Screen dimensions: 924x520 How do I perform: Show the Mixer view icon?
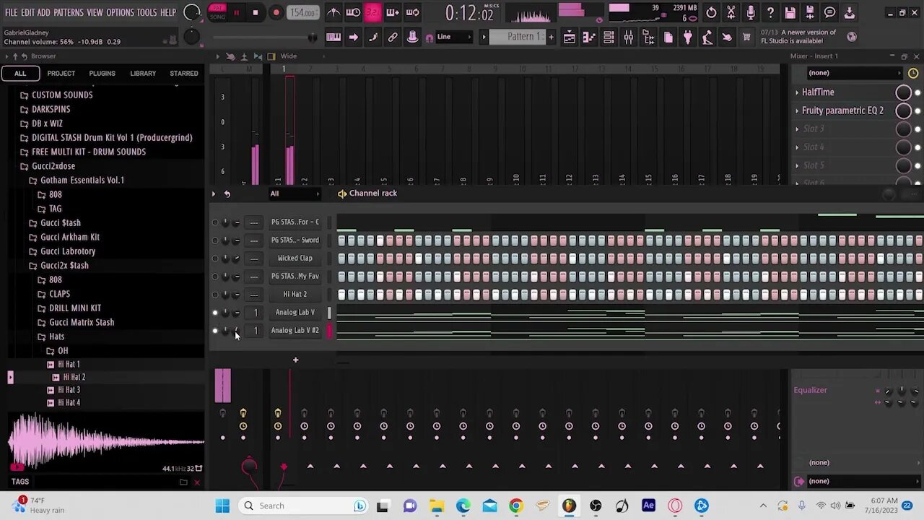click(628, 37)
